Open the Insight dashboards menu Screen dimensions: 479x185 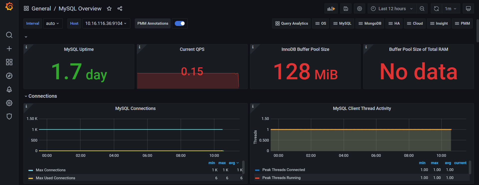[x=439, y=23]
